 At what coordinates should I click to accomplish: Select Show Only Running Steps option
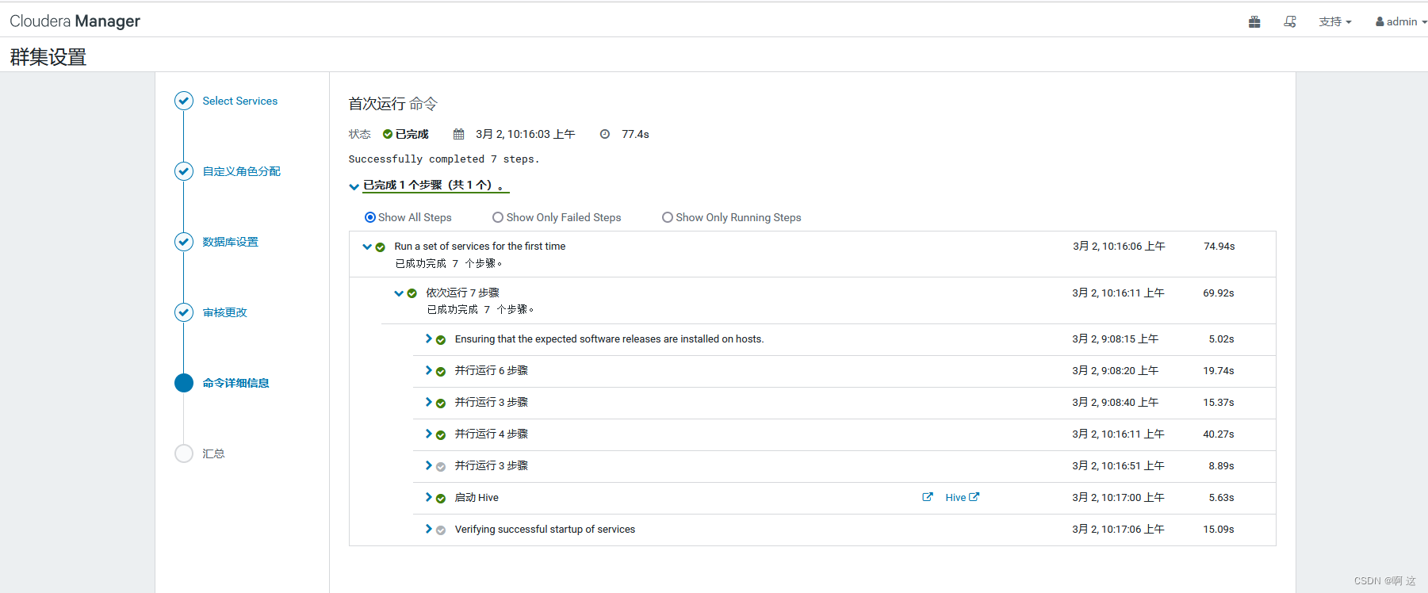668,217
